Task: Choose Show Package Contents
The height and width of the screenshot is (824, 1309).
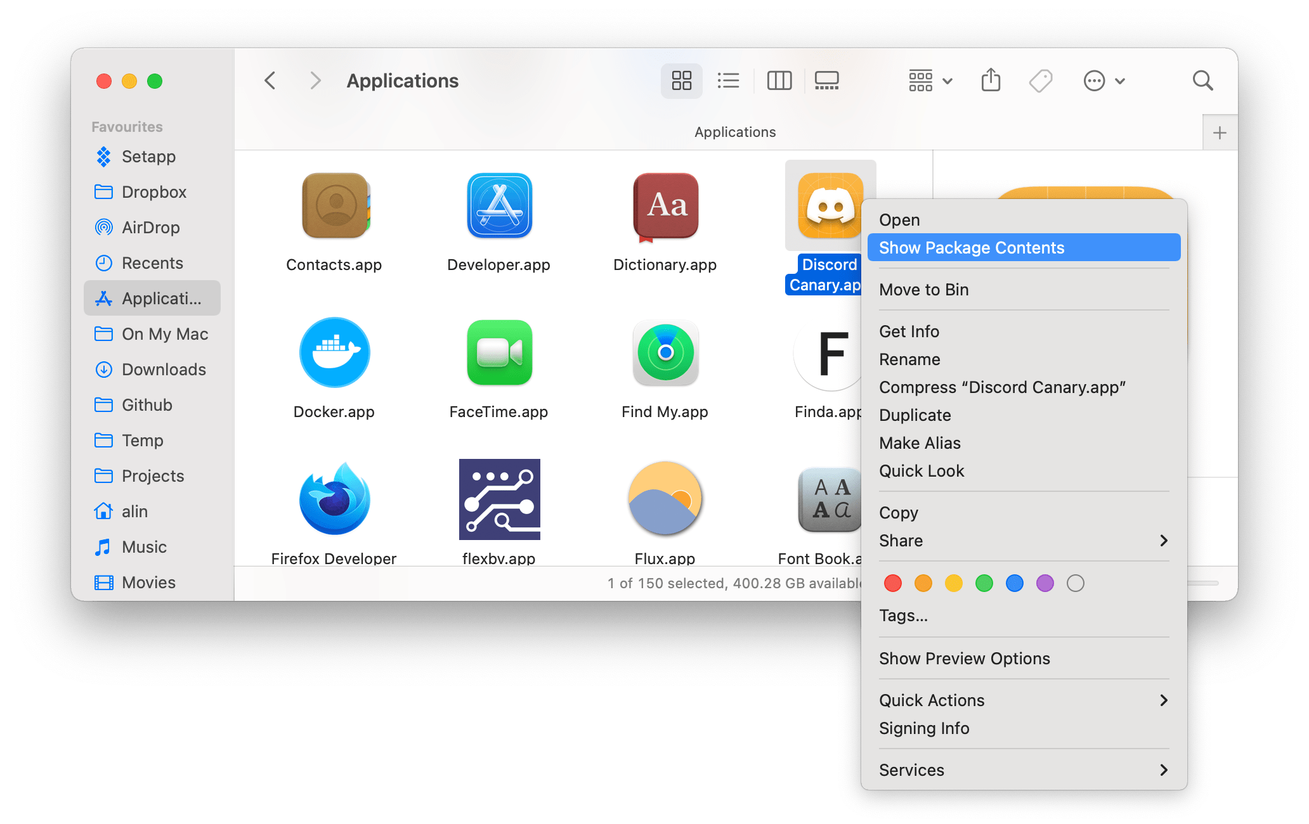Action: click(x=1024, y=248)
